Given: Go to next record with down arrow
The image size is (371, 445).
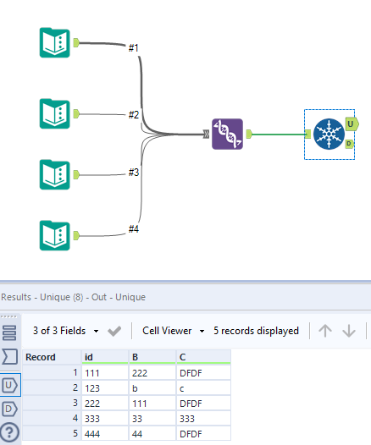Looking at the screenshot, I should click(349, 331).
